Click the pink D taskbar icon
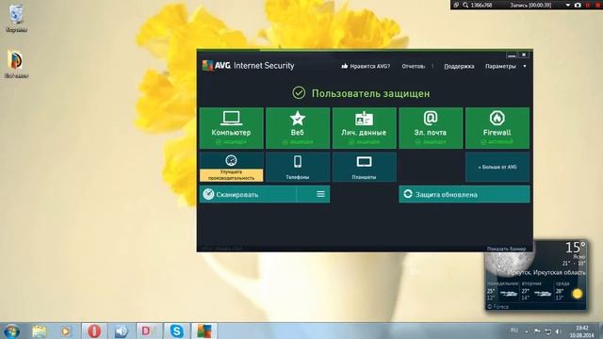603x339 pixels. coord(149,331)
